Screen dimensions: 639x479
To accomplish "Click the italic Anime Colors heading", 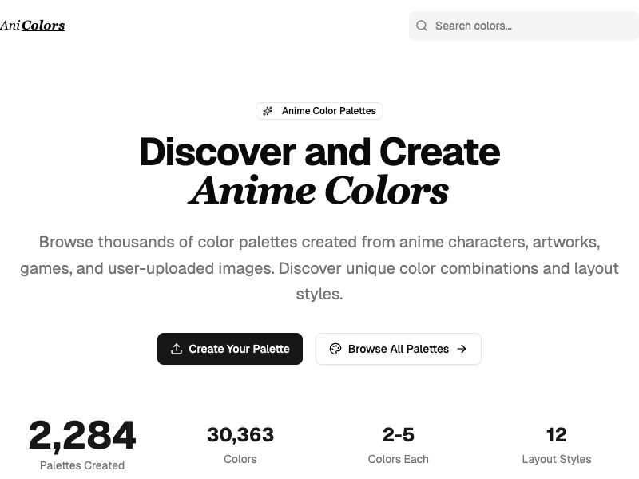I will coord(319,192).
